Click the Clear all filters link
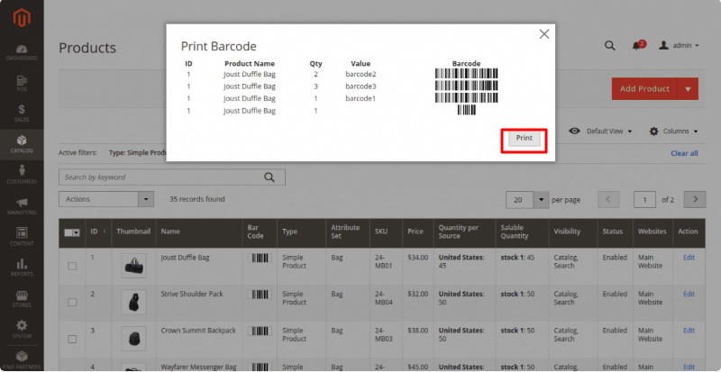Viewport: 721px width, 372px height. [684, 153]
